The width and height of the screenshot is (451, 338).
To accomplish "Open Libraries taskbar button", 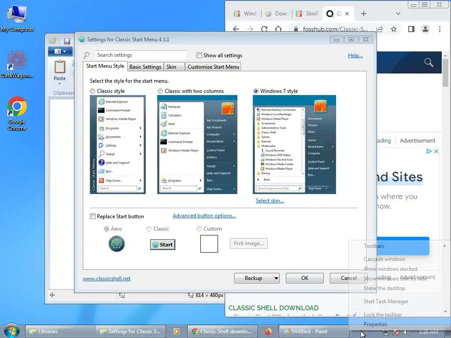I will tap(60, 331).
